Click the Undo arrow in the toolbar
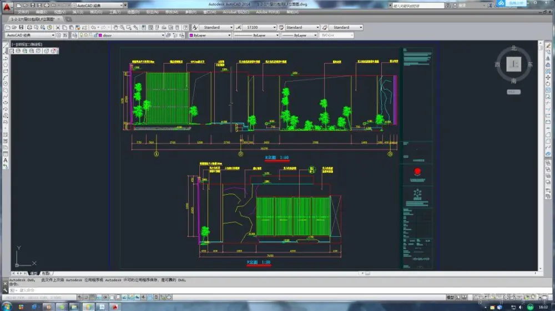 coord(93,27)
